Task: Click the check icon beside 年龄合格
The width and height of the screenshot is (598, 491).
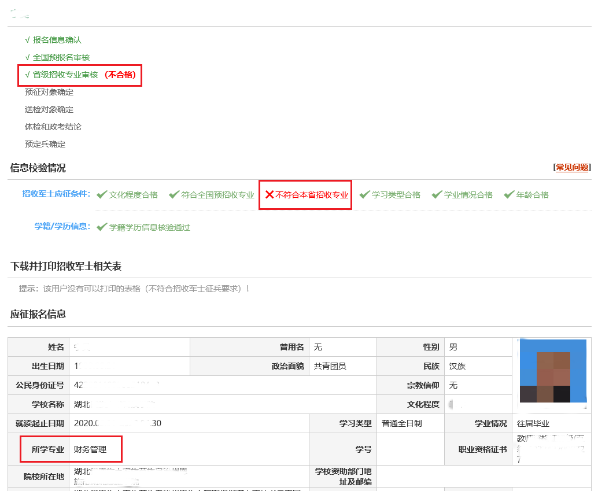Action: 509,195
